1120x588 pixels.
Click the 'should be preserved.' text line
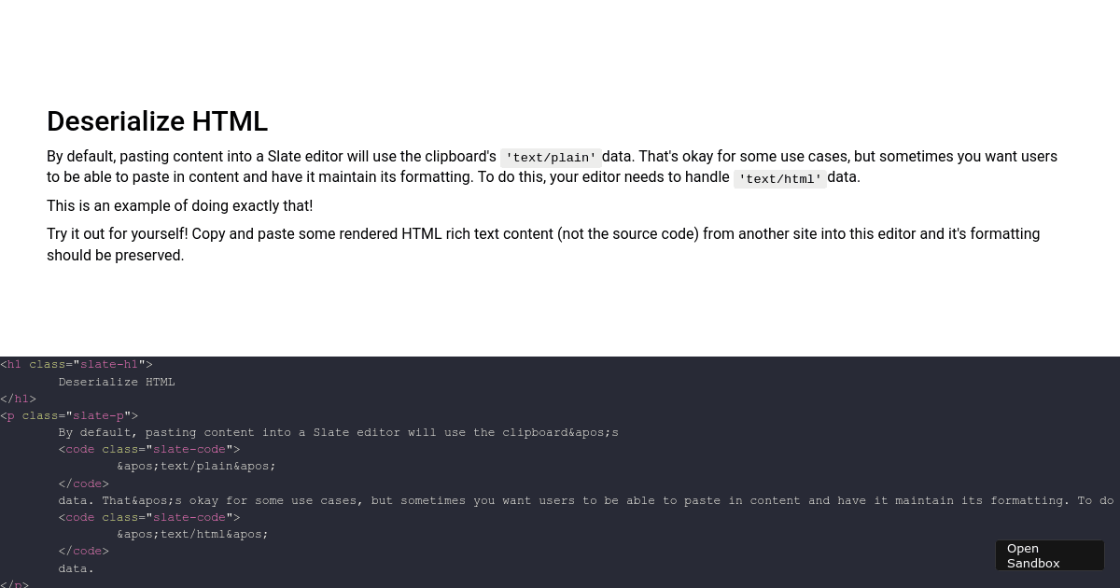(116, 255)
